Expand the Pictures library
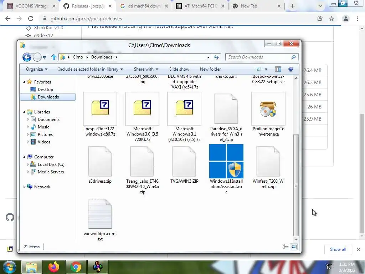The image size is (365, 274). coord(28,135)
